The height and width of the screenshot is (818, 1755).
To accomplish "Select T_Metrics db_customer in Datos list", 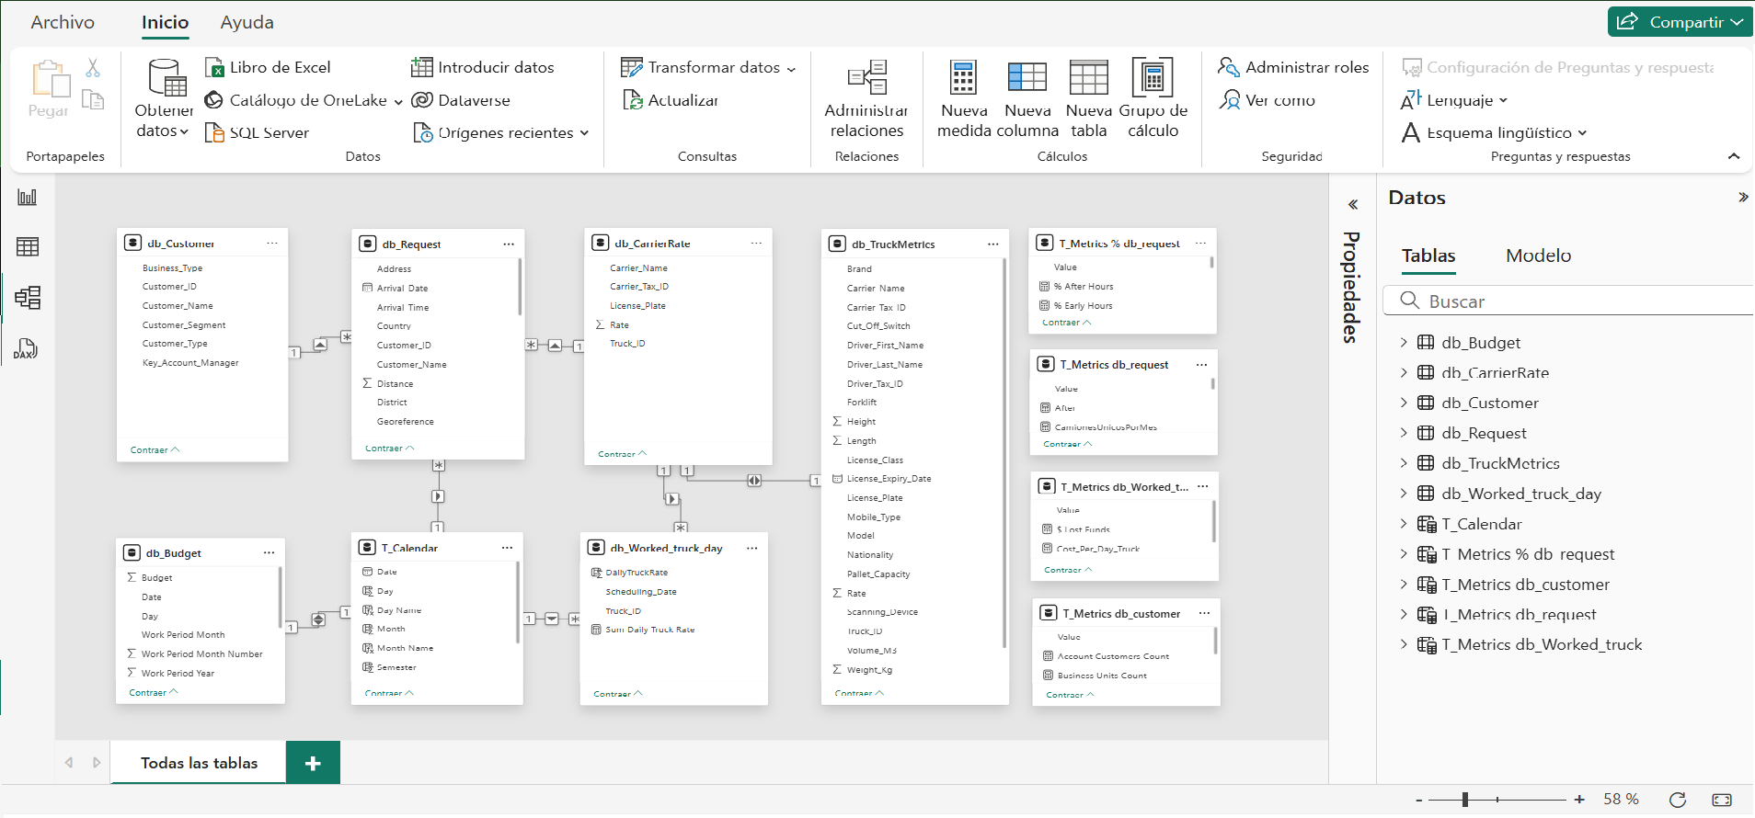I will (x=1525, y=585).
